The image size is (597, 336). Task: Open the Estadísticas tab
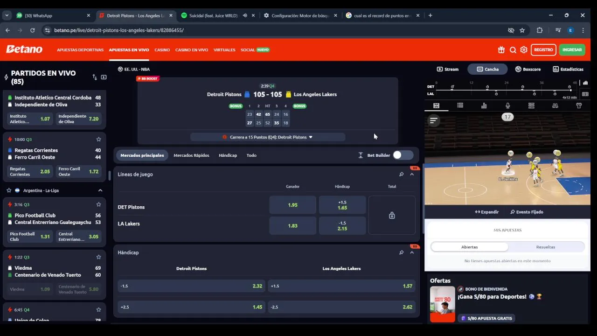pos(568,69)
